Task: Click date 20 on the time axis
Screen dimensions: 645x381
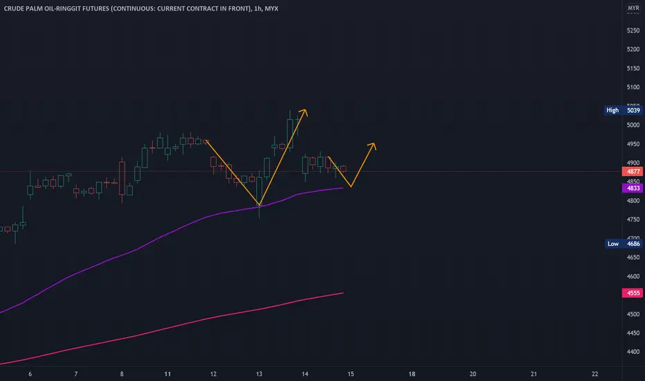Action: click(x=473, y=374)
